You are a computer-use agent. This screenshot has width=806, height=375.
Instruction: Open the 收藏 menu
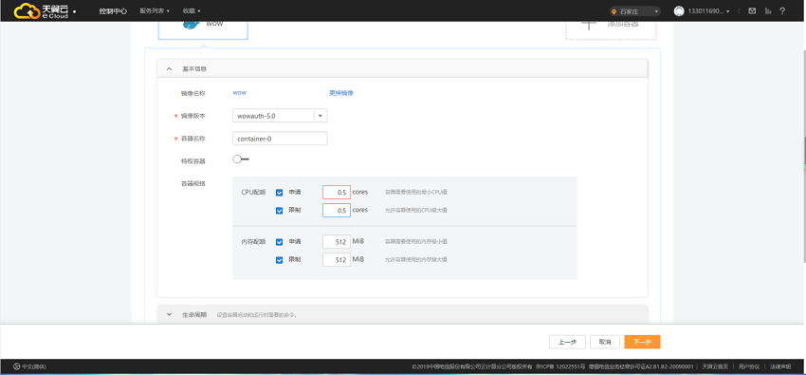click(192, 10)
